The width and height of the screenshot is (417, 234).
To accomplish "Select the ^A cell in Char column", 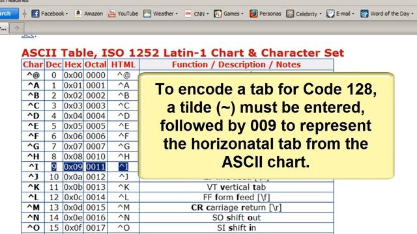I will click(x=33, y=85).
